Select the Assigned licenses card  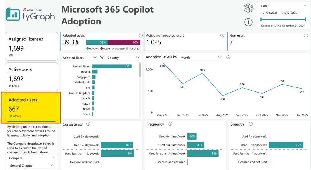point(32,46)
